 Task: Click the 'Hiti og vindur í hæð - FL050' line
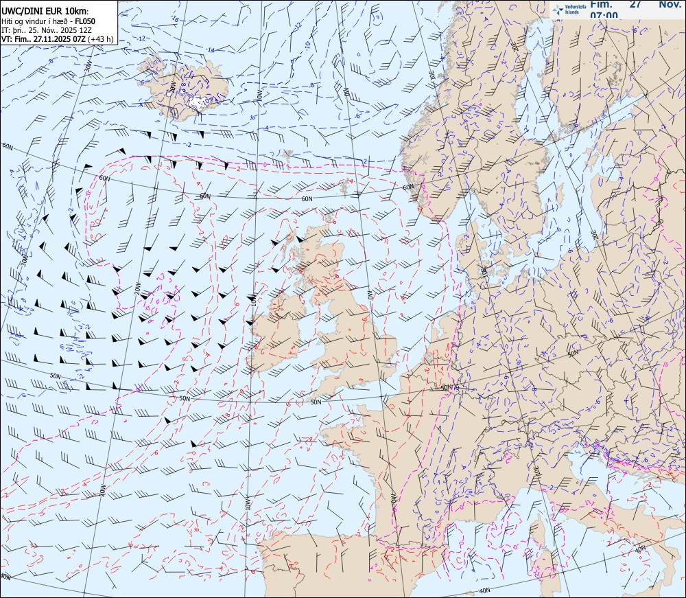[48, 21]
